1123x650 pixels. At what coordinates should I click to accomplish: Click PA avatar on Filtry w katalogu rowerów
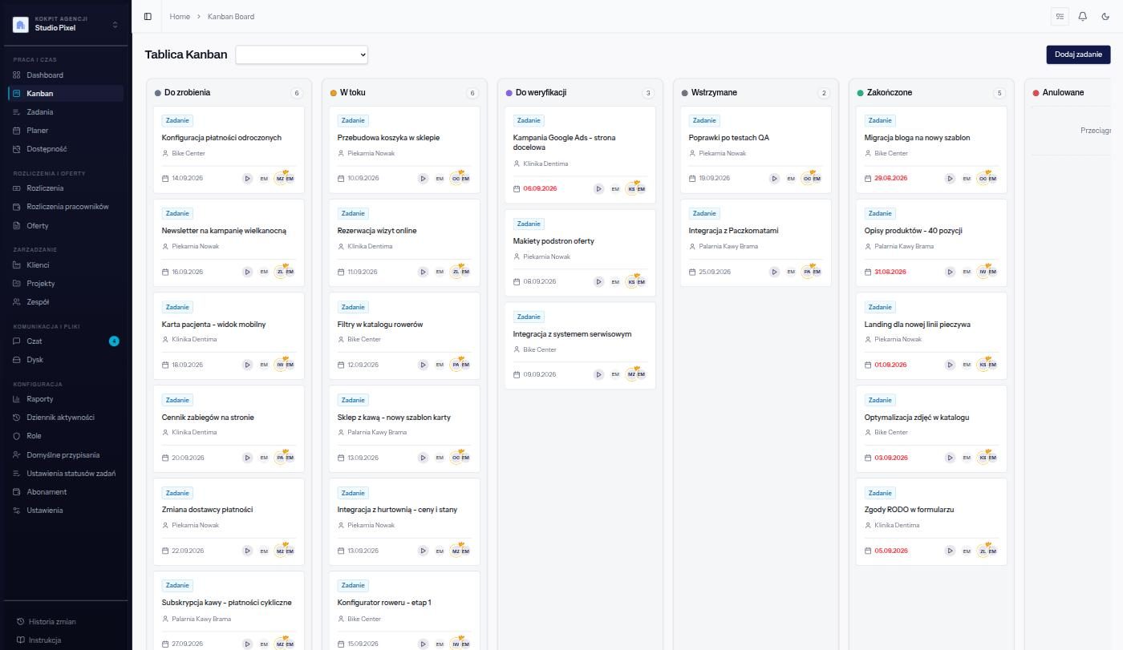456,365
